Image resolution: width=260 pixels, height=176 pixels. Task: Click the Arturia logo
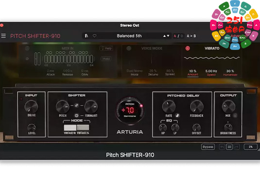pos(130,132)
